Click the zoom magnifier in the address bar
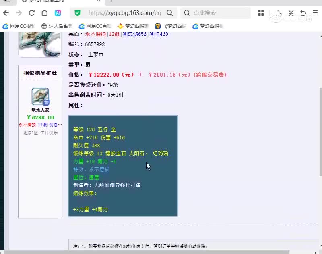The width and height of the screenshot is (322, 254). (170, 13)
